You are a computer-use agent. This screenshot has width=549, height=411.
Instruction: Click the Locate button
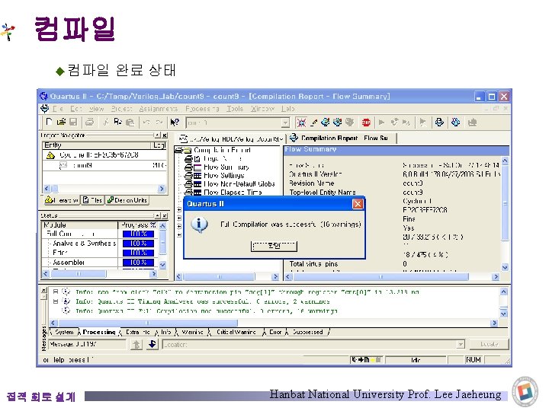489,344
